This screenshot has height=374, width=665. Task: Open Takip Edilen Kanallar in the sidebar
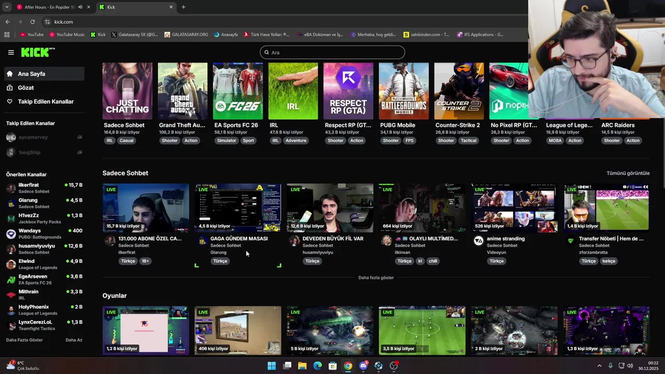(44, 102)
